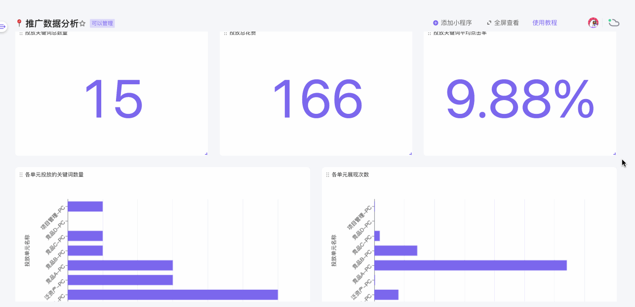
Task: Click the cloud sync status icon
Action: [x=614, y=23]
